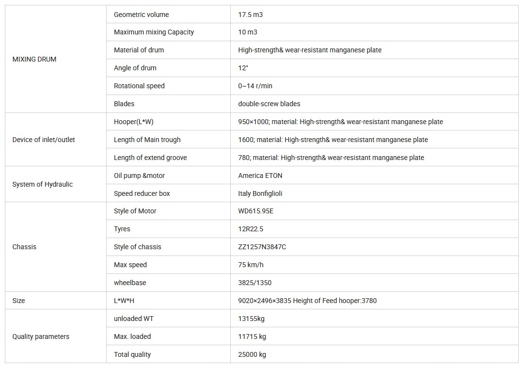Click the 17.5 m3 value
Image resolution: width=526 pixels, height=368 pixels.
251,15
